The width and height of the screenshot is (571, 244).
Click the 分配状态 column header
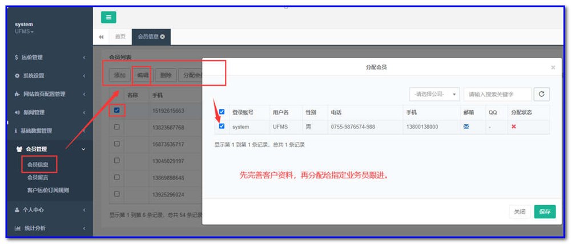pyautogui.click(x=521, y=112)
